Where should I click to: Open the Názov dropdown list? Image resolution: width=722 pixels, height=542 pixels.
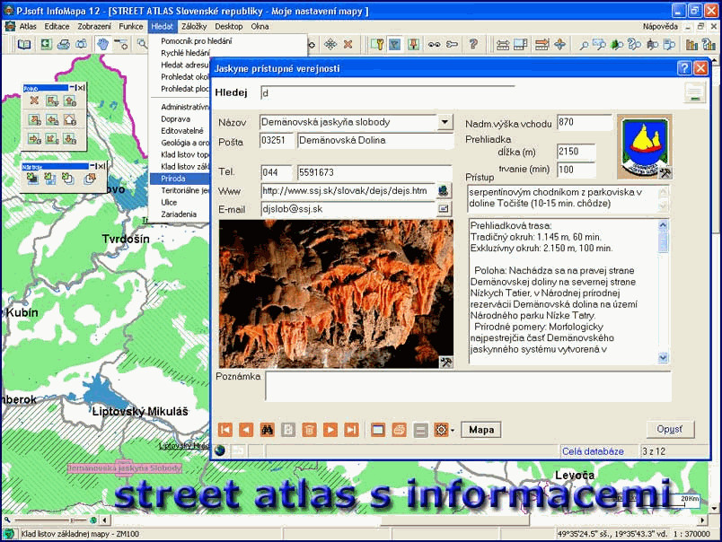click(x=445, y=122)
